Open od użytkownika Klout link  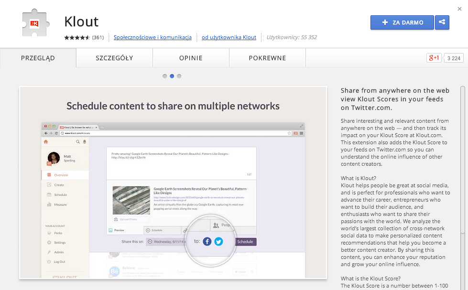click(229, 37)
